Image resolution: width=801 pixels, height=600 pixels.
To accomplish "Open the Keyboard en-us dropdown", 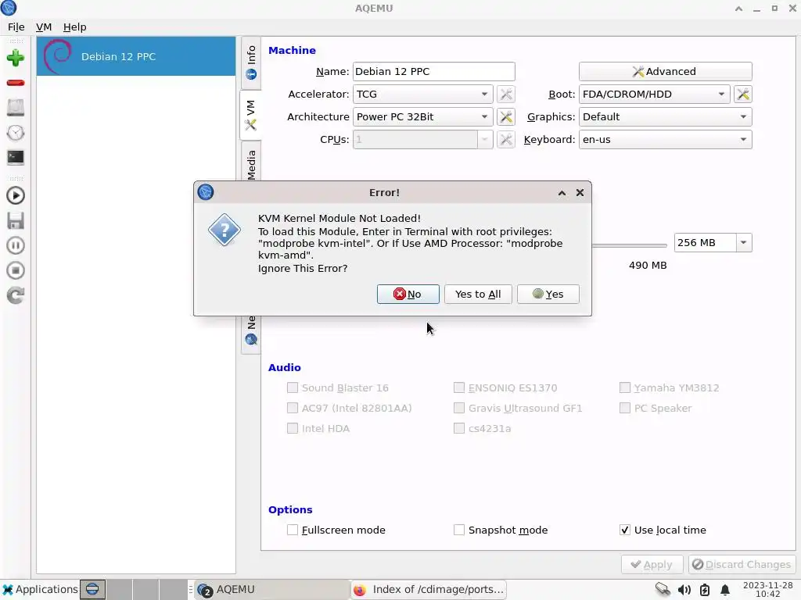I will click(665, 139).
